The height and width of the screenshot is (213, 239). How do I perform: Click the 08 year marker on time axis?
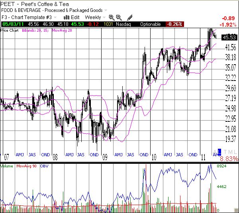55,157
